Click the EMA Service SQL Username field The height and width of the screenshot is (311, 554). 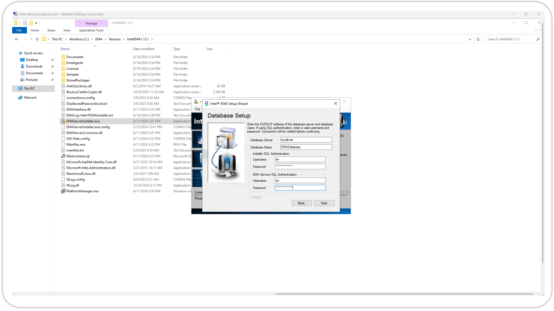coord(300,181)
